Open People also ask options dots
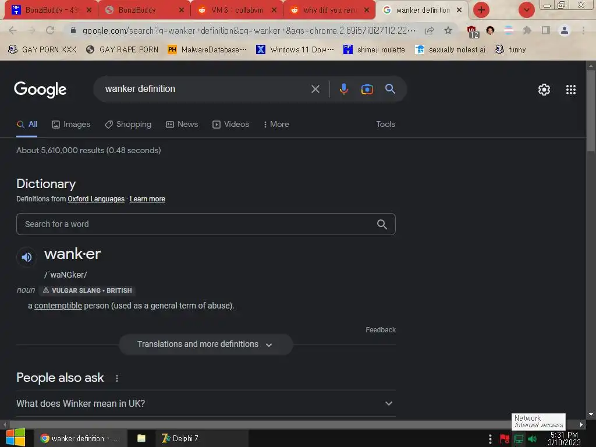 click(x=116, y=378)
